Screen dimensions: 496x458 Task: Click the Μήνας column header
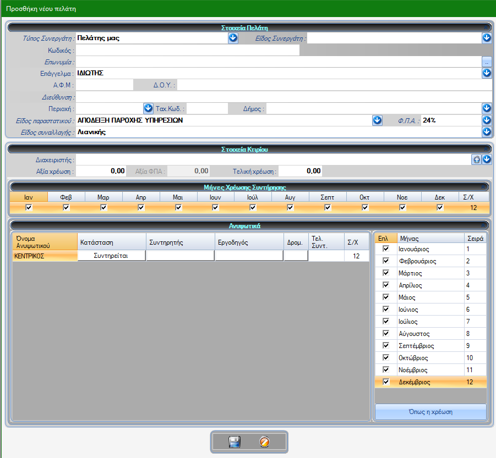[429, 238]
